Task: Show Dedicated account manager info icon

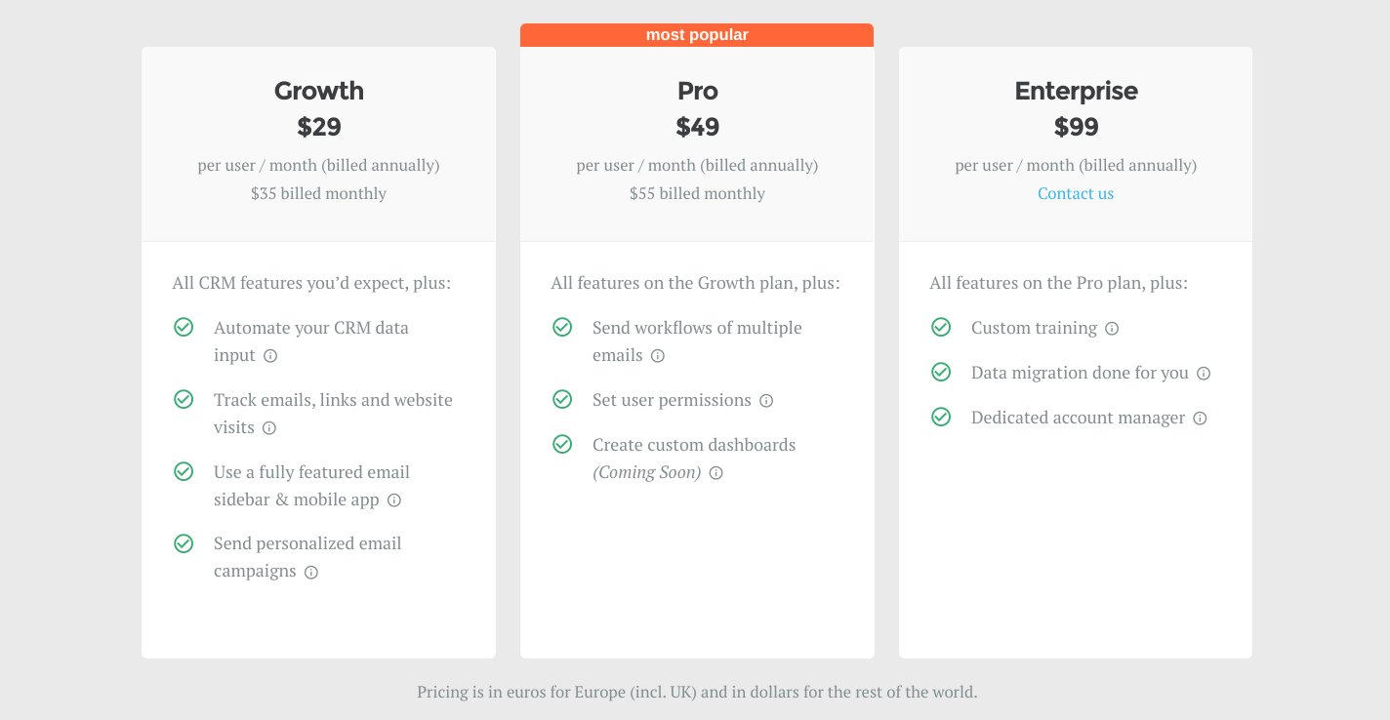Action: coord(1200,419)
